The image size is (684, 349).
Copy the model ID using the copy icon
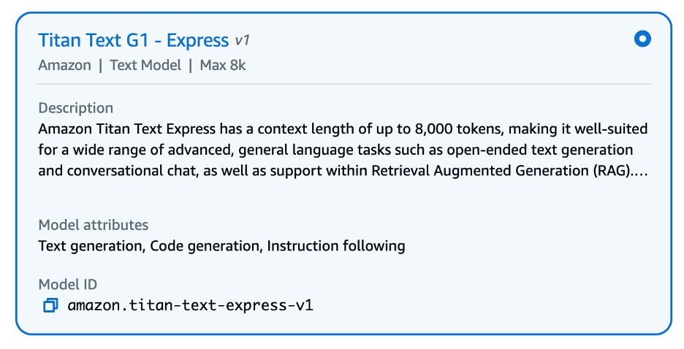(50, 305)
